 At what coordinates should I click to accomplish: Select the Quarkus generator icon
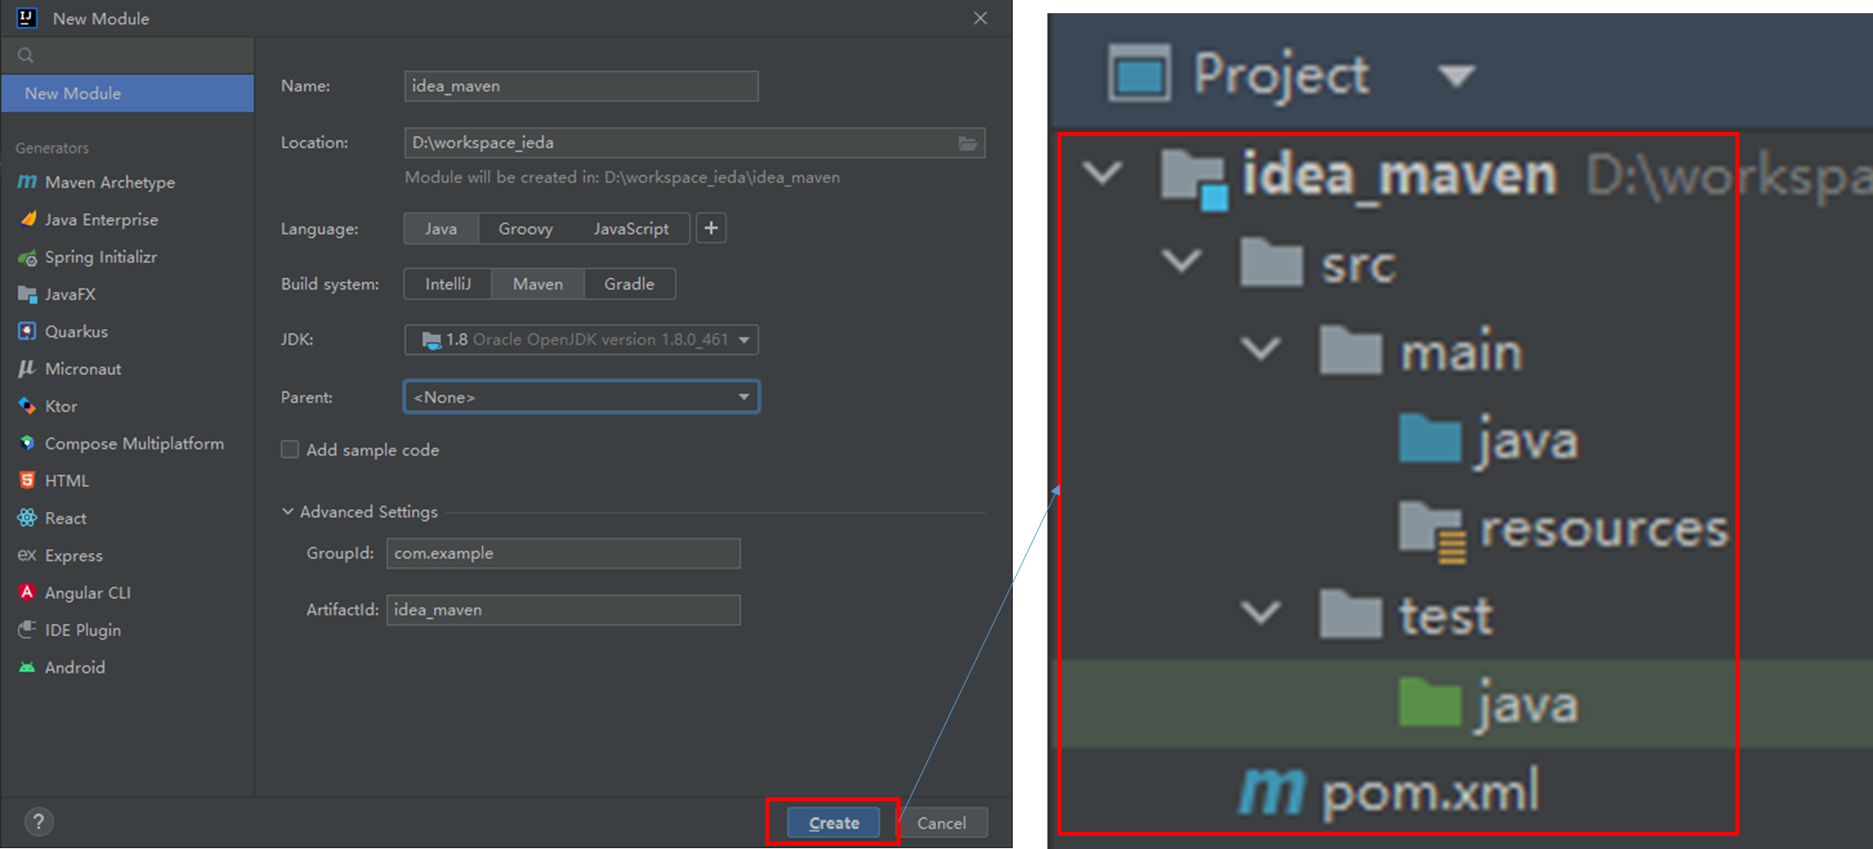27,331
